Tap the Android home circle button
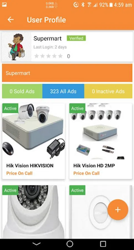 [x=70, y=244]
